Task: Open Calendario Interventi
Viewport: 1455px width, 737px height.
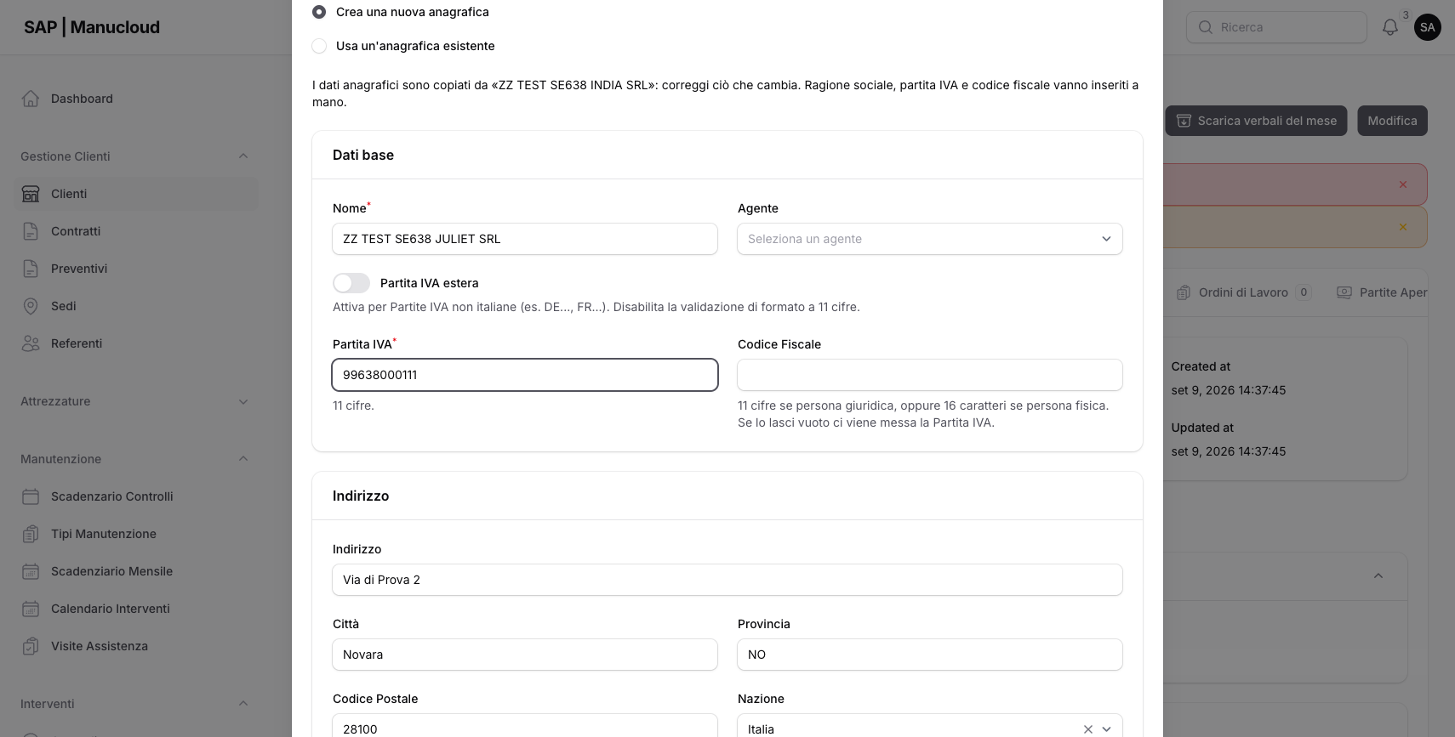Action: click(136, 609)
